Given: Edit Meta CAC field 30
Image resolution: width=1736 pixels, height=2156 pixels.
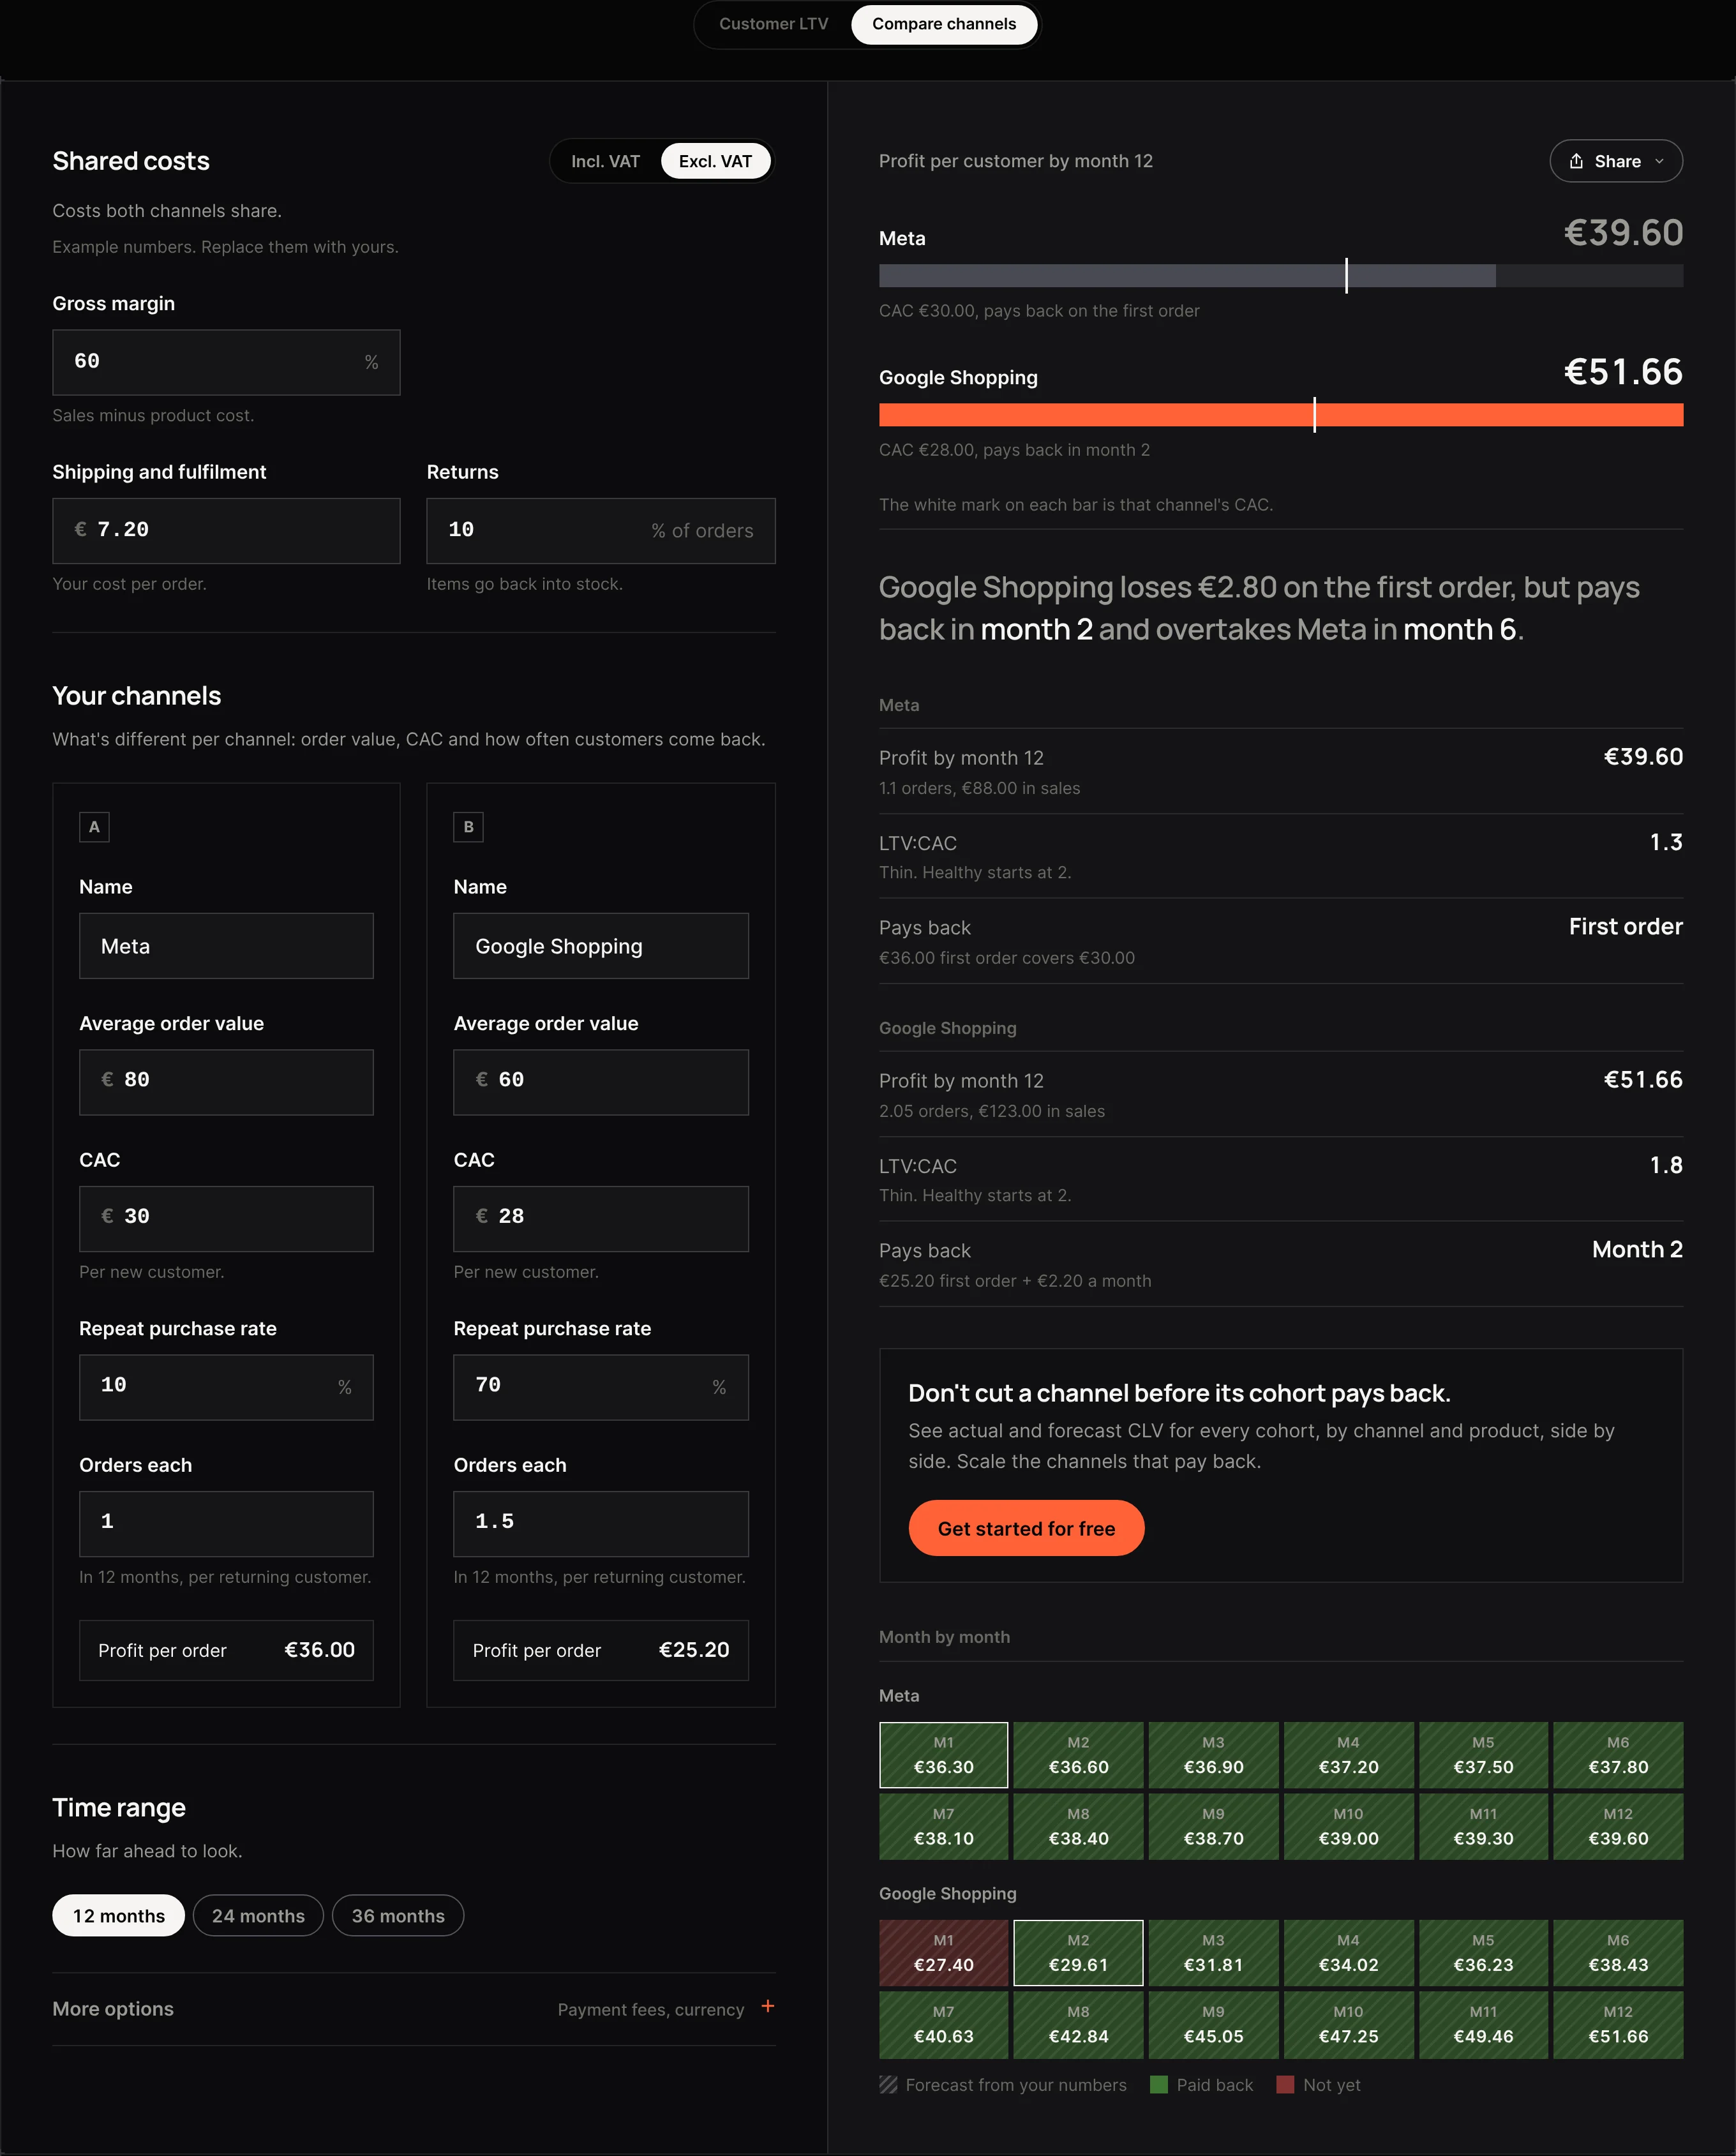Looking at the screenshot, I should (x=226, y=1219).
